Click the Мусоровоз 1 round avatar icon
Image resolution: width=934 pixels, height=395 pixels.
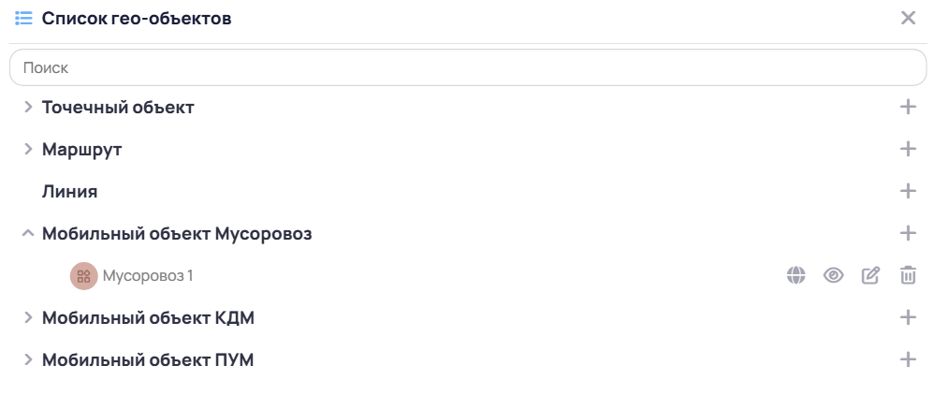84,276
